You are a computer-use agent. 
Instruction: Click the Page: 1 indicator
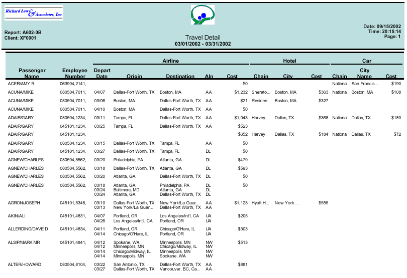tap(392, 37)
